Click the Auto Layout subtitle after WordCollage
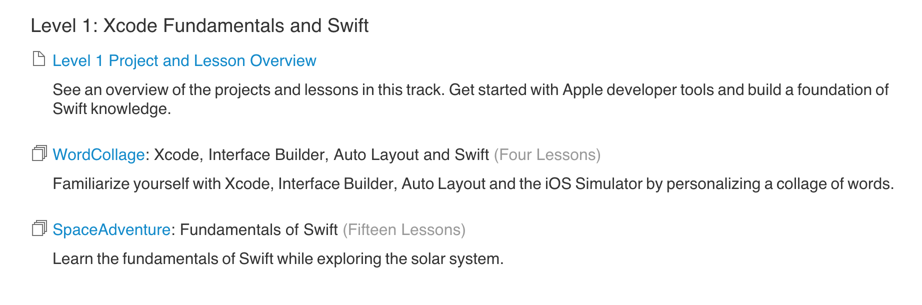Image resolution: width=922 pixels, height=305 pixels. click(x=320, y=154)
